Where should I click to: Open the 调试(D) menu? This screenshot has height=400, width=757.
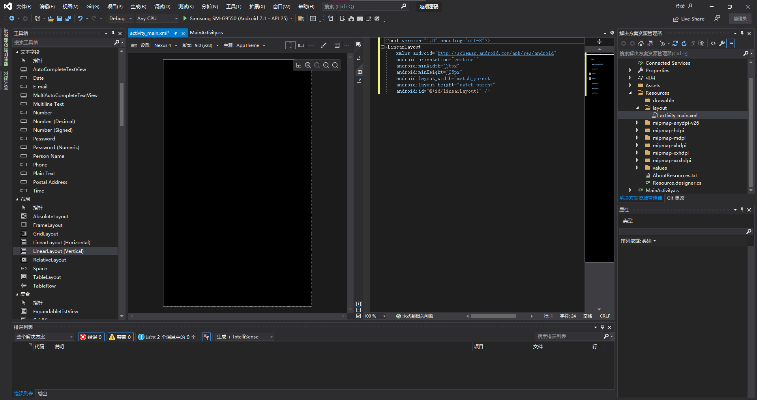162,6
